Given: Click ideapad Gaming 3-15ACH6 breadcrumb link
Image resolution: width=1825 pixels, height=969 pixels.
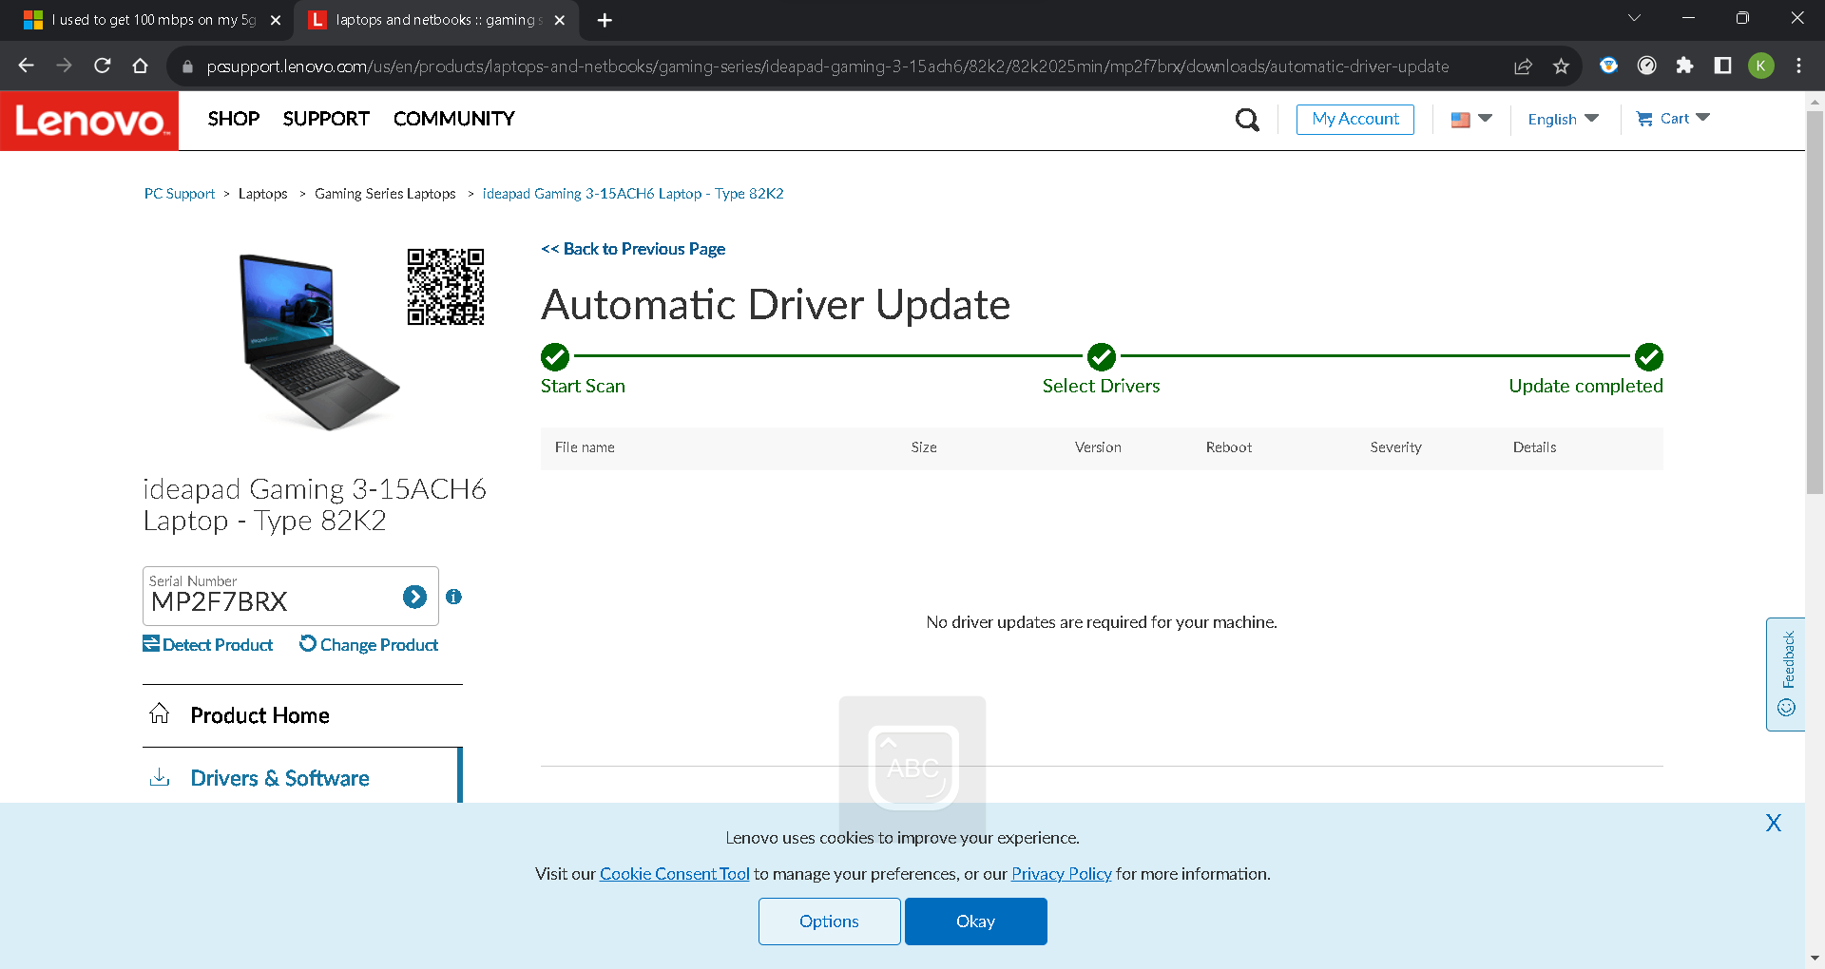Looking at the screenshot, I should (x=633, y=194).
